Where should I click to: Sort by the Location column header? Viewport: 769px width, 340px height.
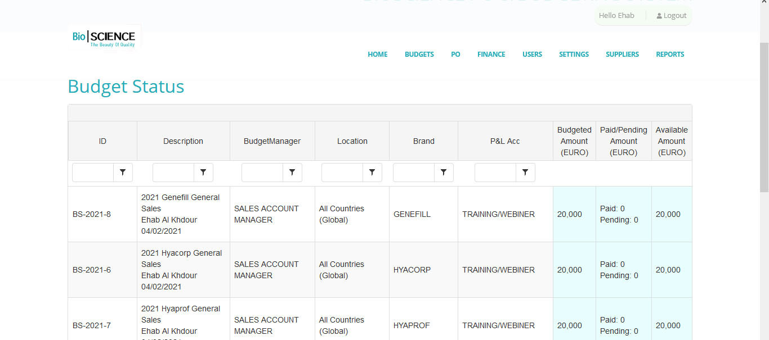point(352,141)
